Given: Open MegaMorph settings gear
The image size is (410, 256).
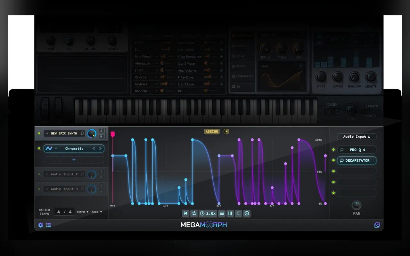Looking at the screenshot, I should (41, 225).
